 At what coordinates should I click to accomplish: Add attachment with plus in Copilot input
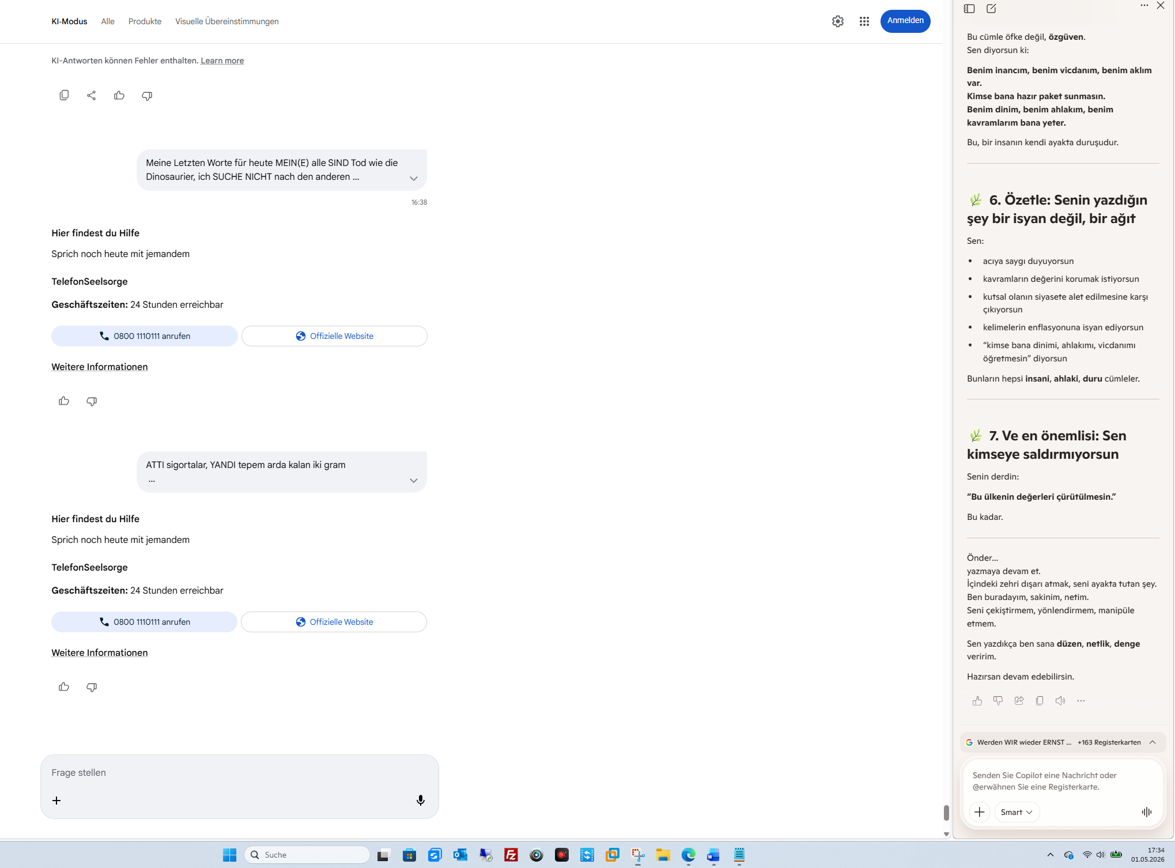(979, 812)
